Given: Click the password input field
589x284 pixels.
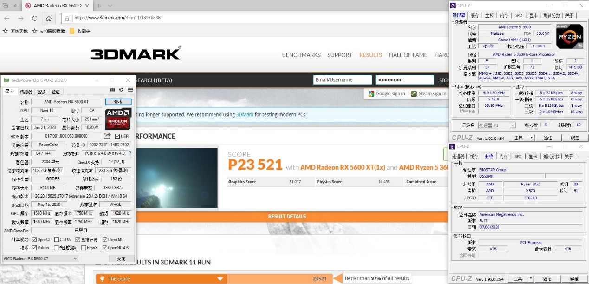Looking at the screenshot, I should pos(405,80).
